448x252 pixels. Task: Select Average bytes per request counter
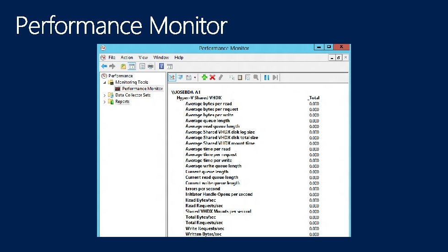[x=212, y=109]
